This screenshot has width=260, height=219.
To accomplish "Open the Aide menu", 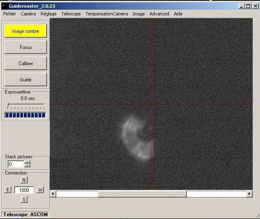I will (x=178, y=14).
